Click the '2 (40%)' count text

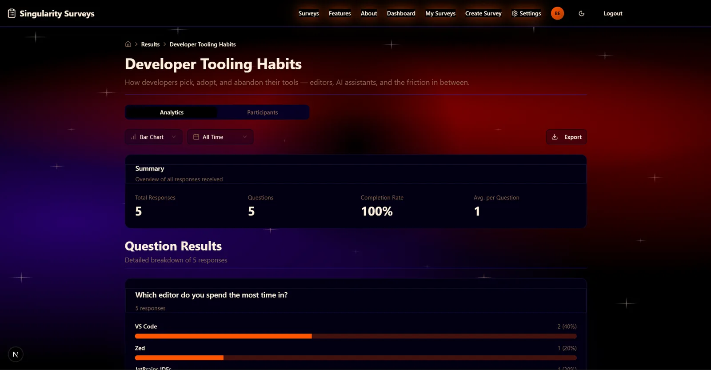pos(567,326)
